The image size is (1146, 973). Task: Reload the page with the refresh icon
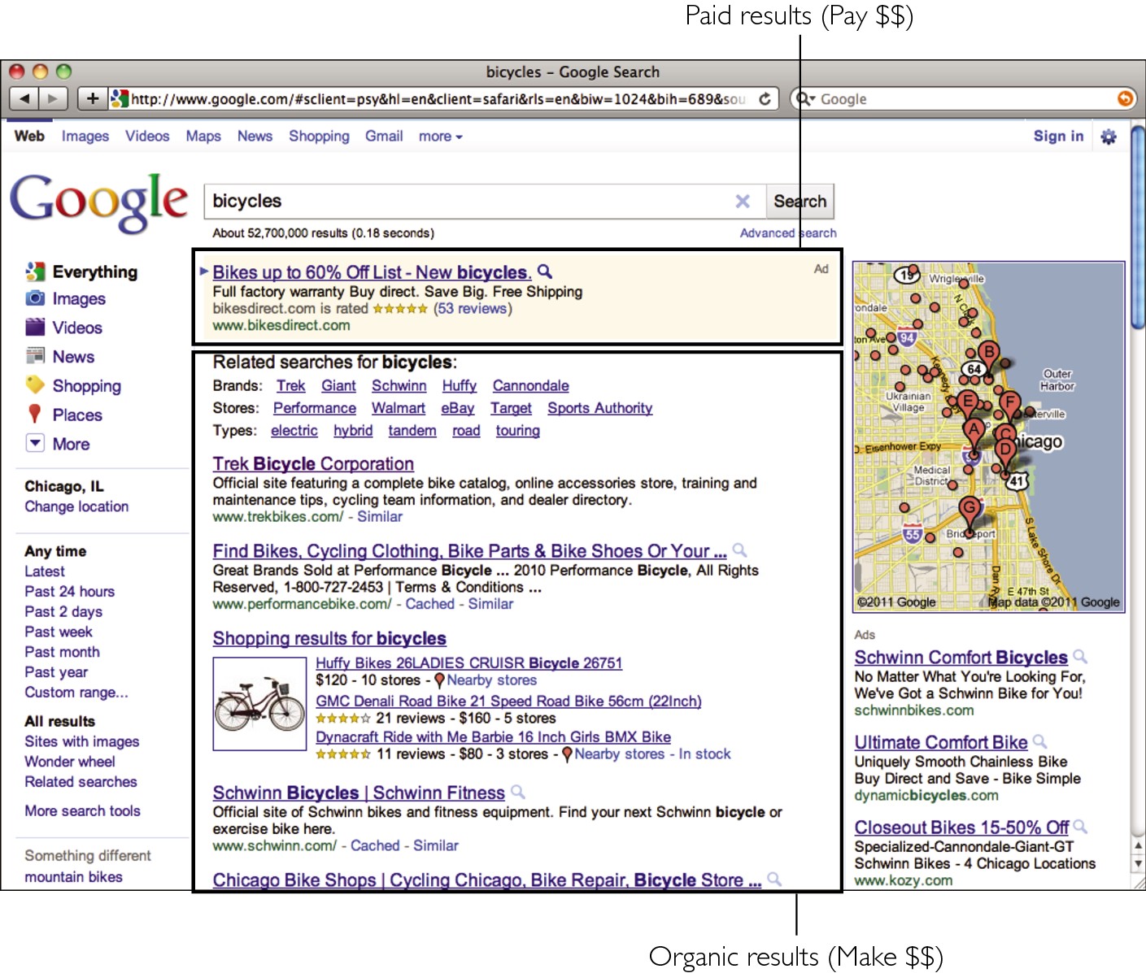pos(765,98)
